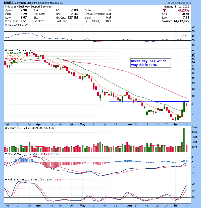Screen dimensions: 201x208
Task: Click the Options value no
Action: point(109,10)
